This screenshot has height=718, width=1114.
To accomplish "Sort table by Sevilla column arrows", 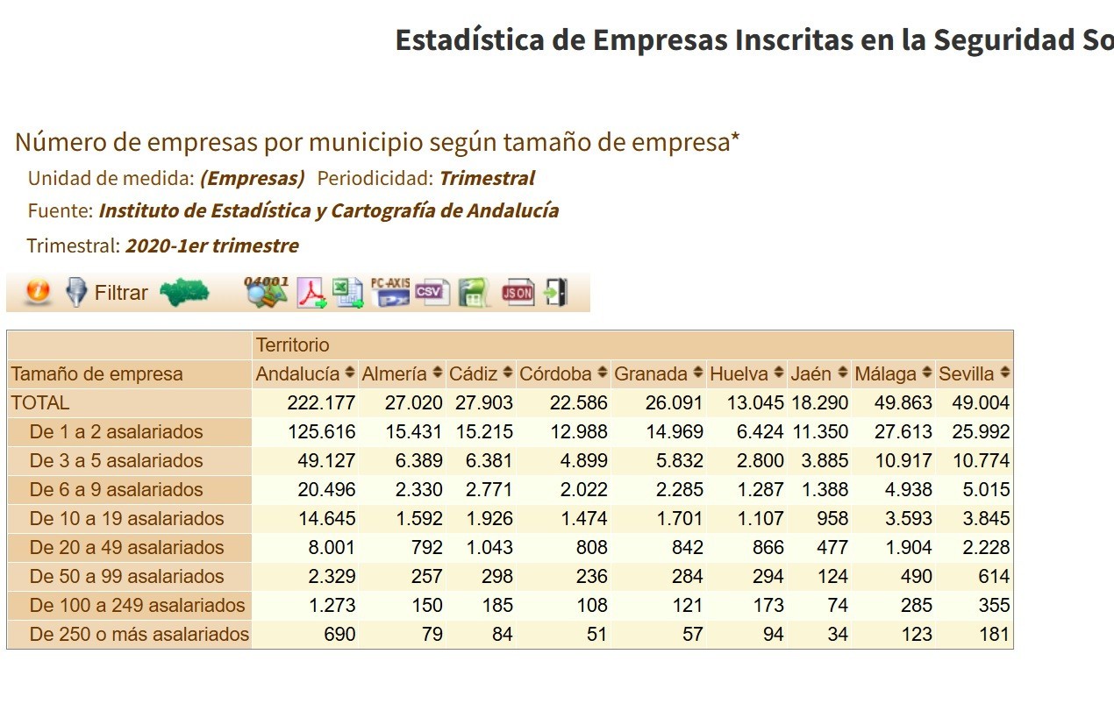I will [1004, 373].
